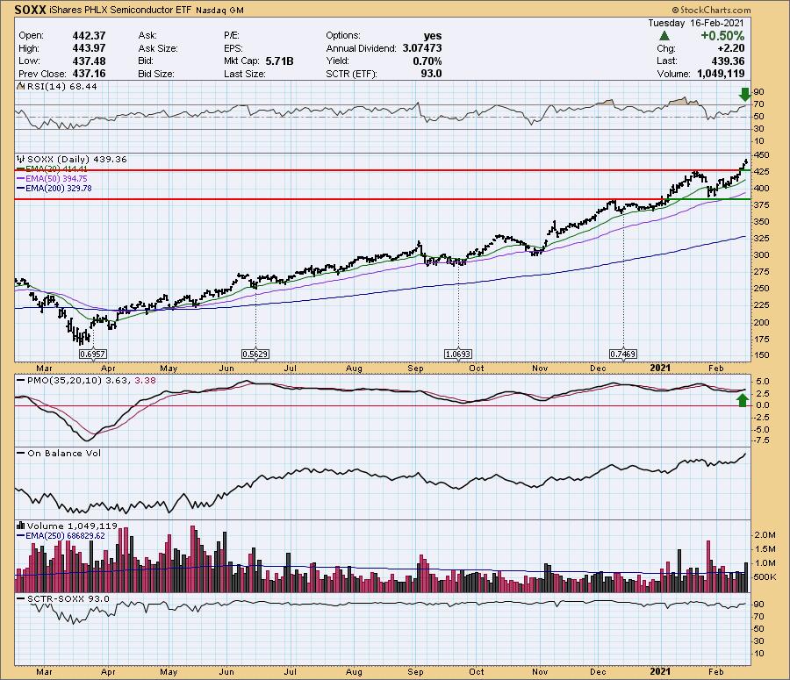Screen dimensions: 790x680
Task: Click the bar chart icon beside SOXX (Daily)
Action: [x=21, y=159]
